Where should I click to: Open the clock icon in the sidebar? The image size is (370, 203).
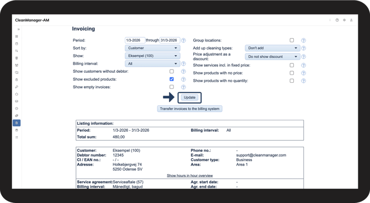(17, 109)
